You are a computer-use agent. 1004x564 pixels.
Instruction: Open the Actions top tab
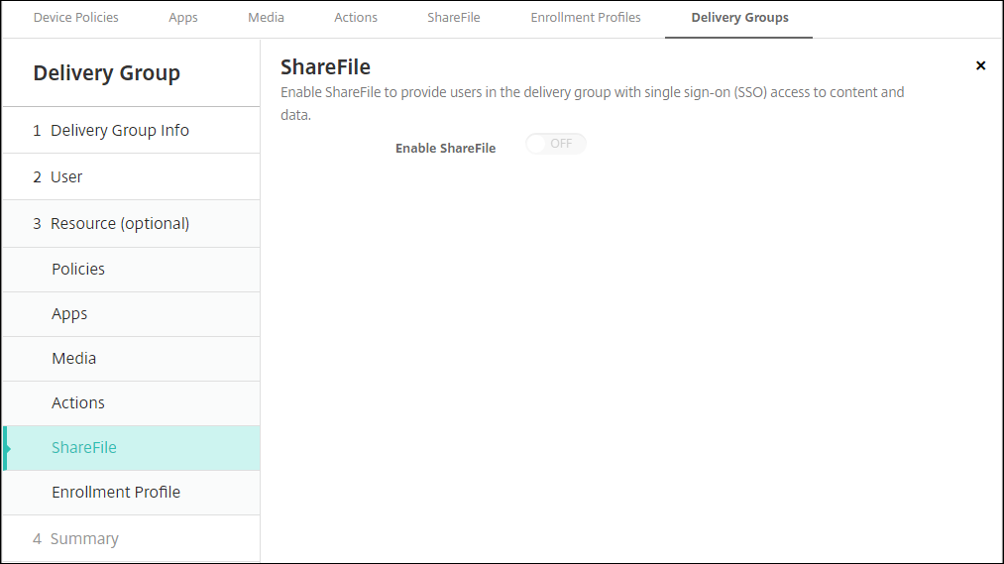pyautogui.click(x=356, y=17)
